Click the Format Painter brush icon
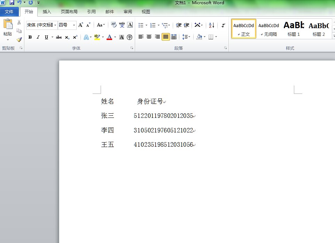The width and height of the screenshot is (335, 243). click(19, 40)
